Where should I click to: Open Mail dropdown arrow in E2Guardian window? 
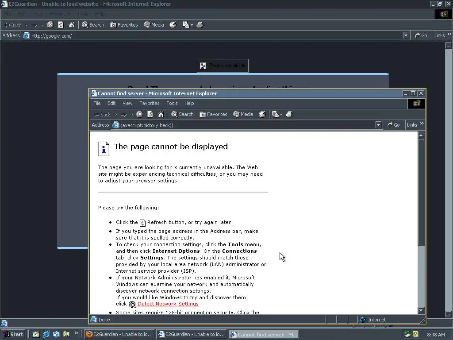coord(192,25)
